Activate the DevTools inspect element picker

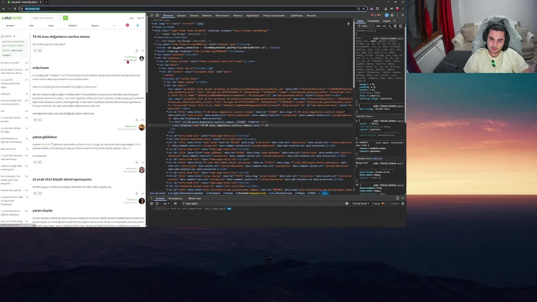[x=151, y=16]
